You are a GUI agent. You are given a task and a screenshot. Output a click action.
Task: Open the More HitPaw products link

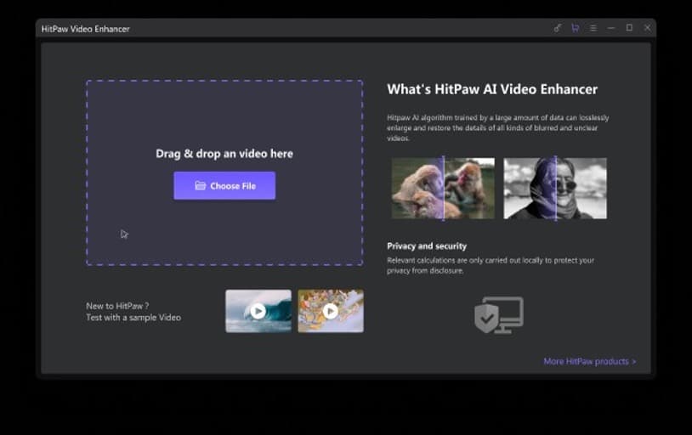point(590,361)
